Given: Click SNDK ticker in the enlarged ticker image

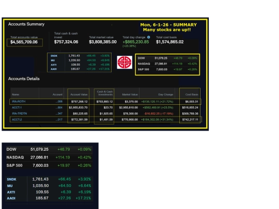Looking at the screenshot, I should [x=11, y=179].
